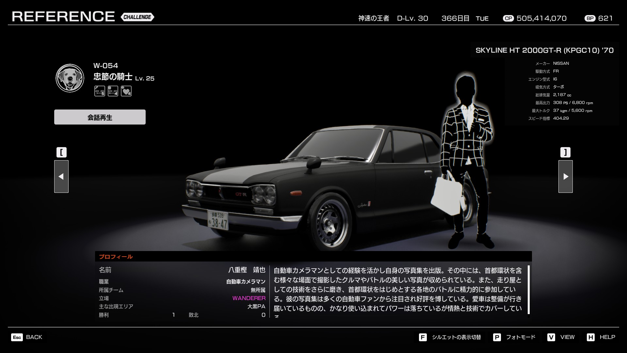Open HELP with H option
The height and width of the screenshot is (353, 627).
pos(601,337)
